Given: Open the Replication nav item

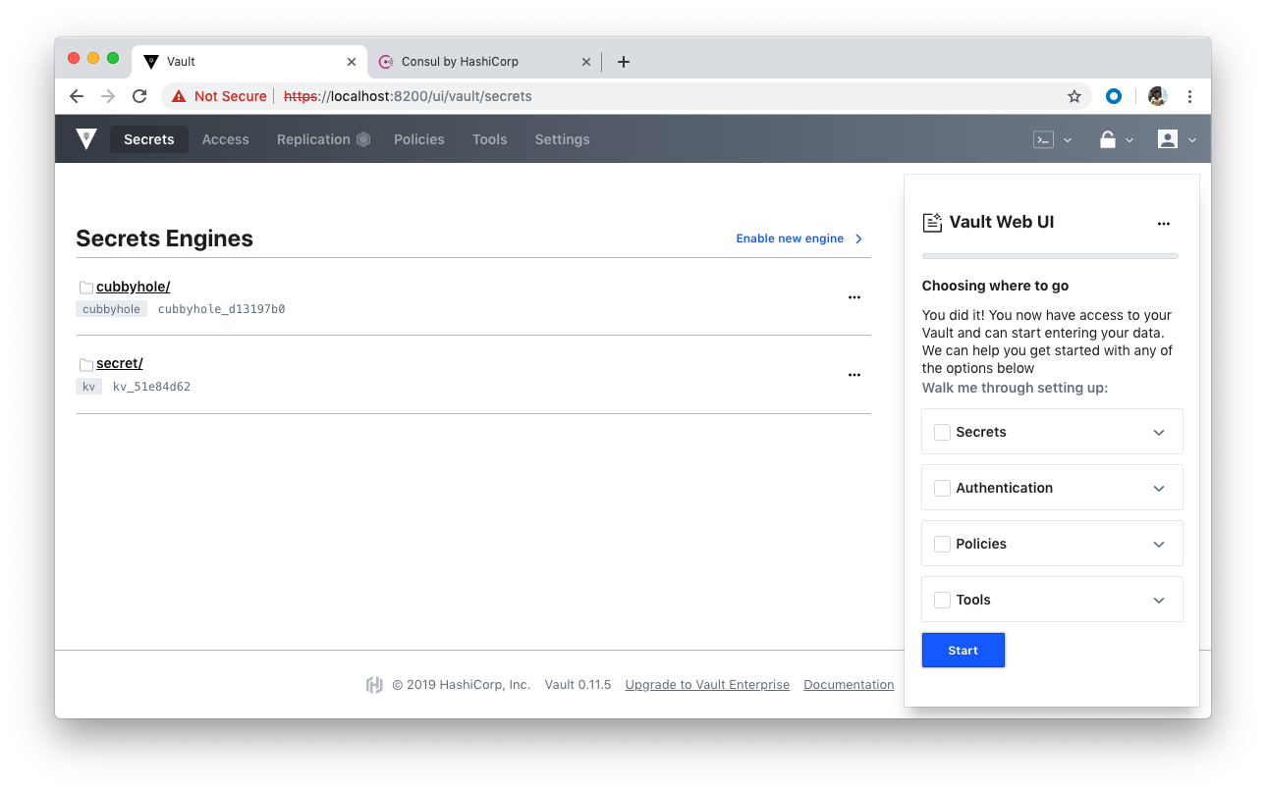Looking at the screenshot, I should click(x=313, y=139).
